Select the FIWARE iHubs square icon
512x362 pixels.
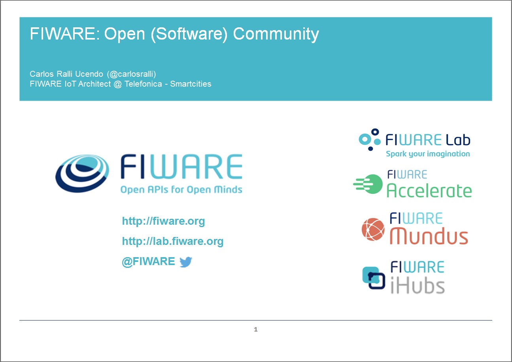click(374, 277)
